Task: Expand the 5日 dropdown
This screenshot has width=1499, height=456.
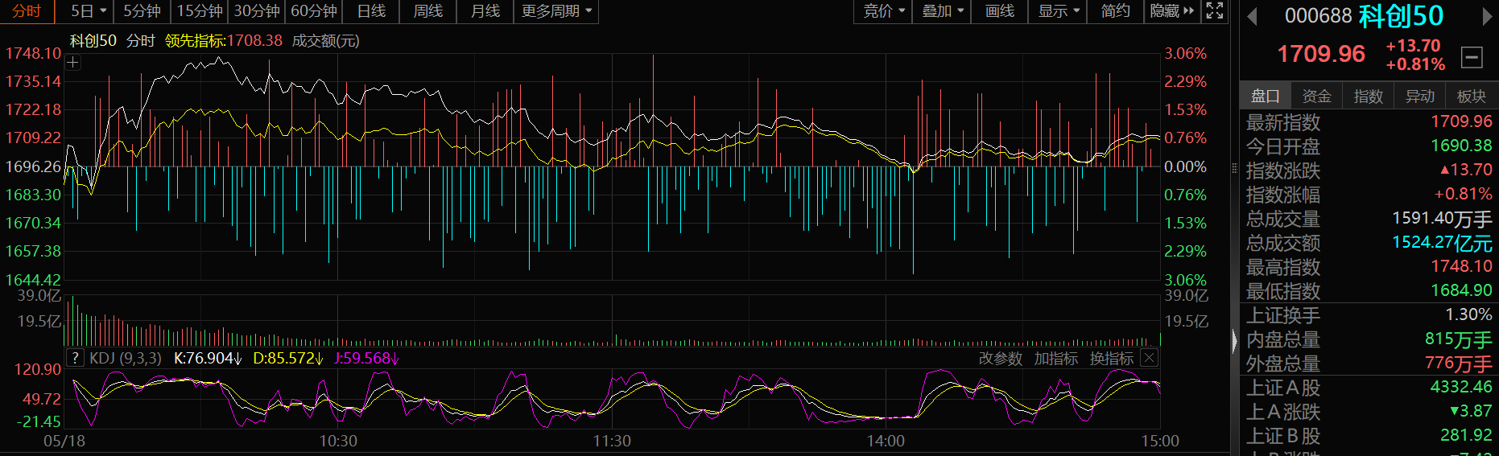Action: click(88, 11)
